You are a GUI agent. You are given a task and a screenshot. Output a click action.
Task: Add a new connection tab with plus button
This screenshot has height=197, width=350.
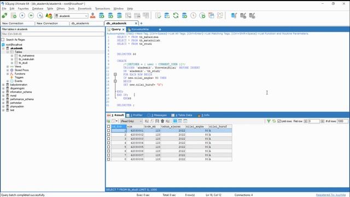coord(141,23)
